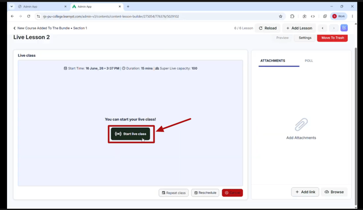Preview the live lesson
The image size is (363, 210).
282,38
